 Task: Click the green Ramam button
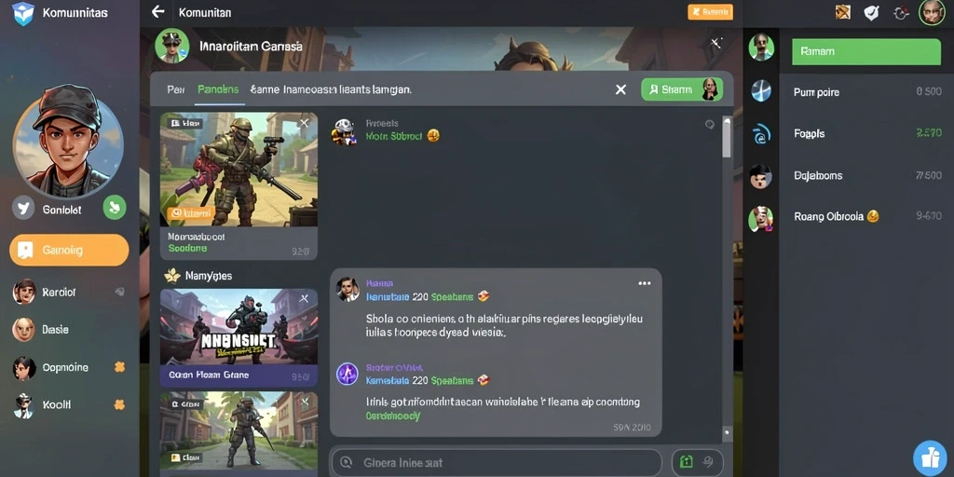(x=866, y=52)
